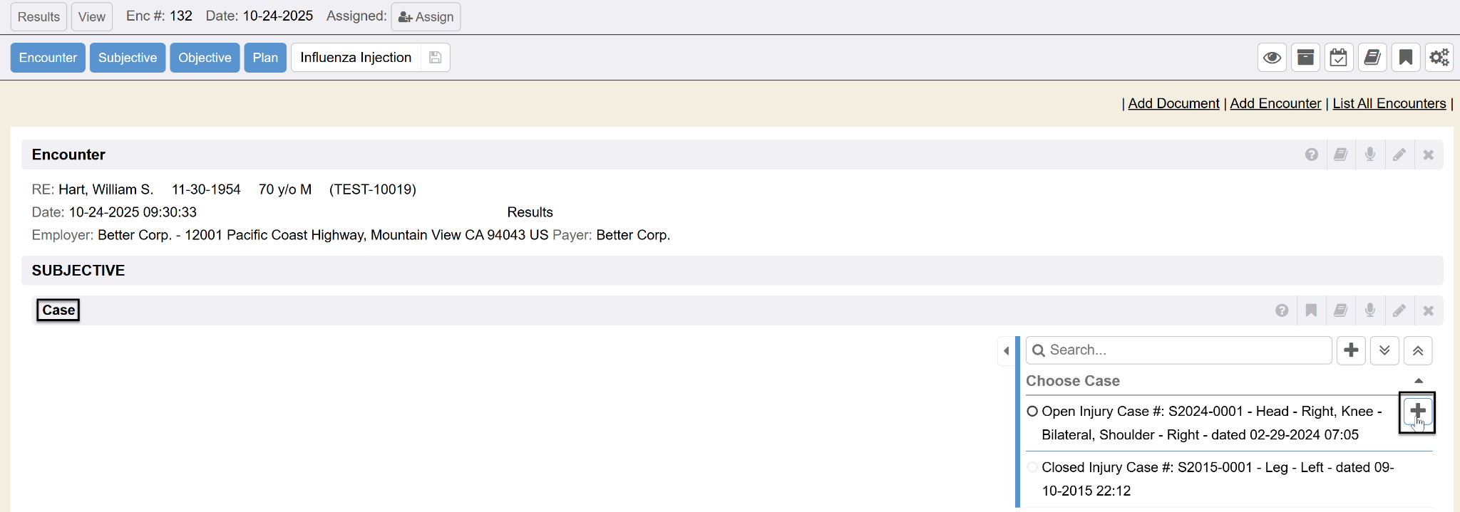Click the bookmark icon in top toolbar
The height and width of the screenshot is (512, 1460).
pyautogui.click(x=1406, y=58)
